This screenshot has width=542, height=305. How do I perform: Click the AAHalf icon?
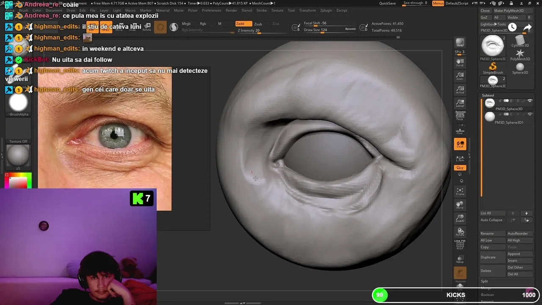coord(460,103)
